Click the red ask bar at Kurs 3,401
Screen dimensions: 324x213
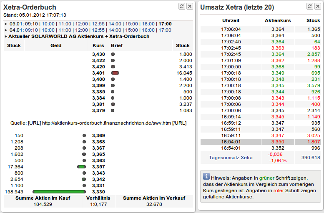[x=115, y=73]
